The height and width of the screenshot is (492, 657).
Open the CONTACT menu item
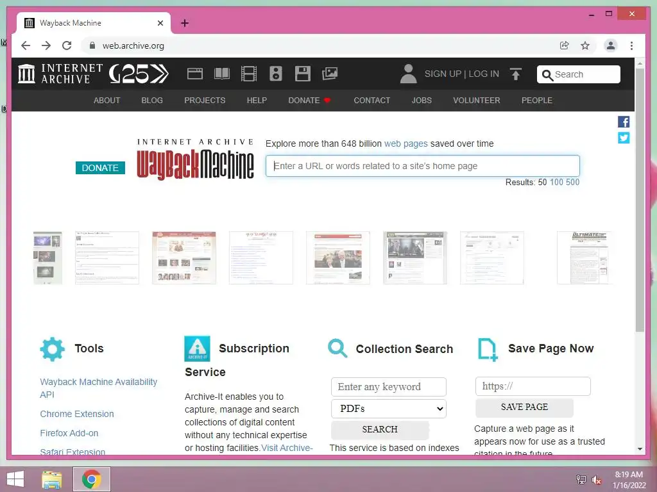371,101
